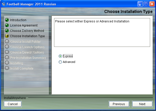Click the disabled maximize button
Image resolution: width=156 pixels, height=111 pixels.
[x=146, y=4]
